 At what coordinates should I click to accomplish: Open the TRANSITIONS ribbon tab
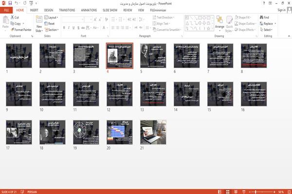(67, 10)
